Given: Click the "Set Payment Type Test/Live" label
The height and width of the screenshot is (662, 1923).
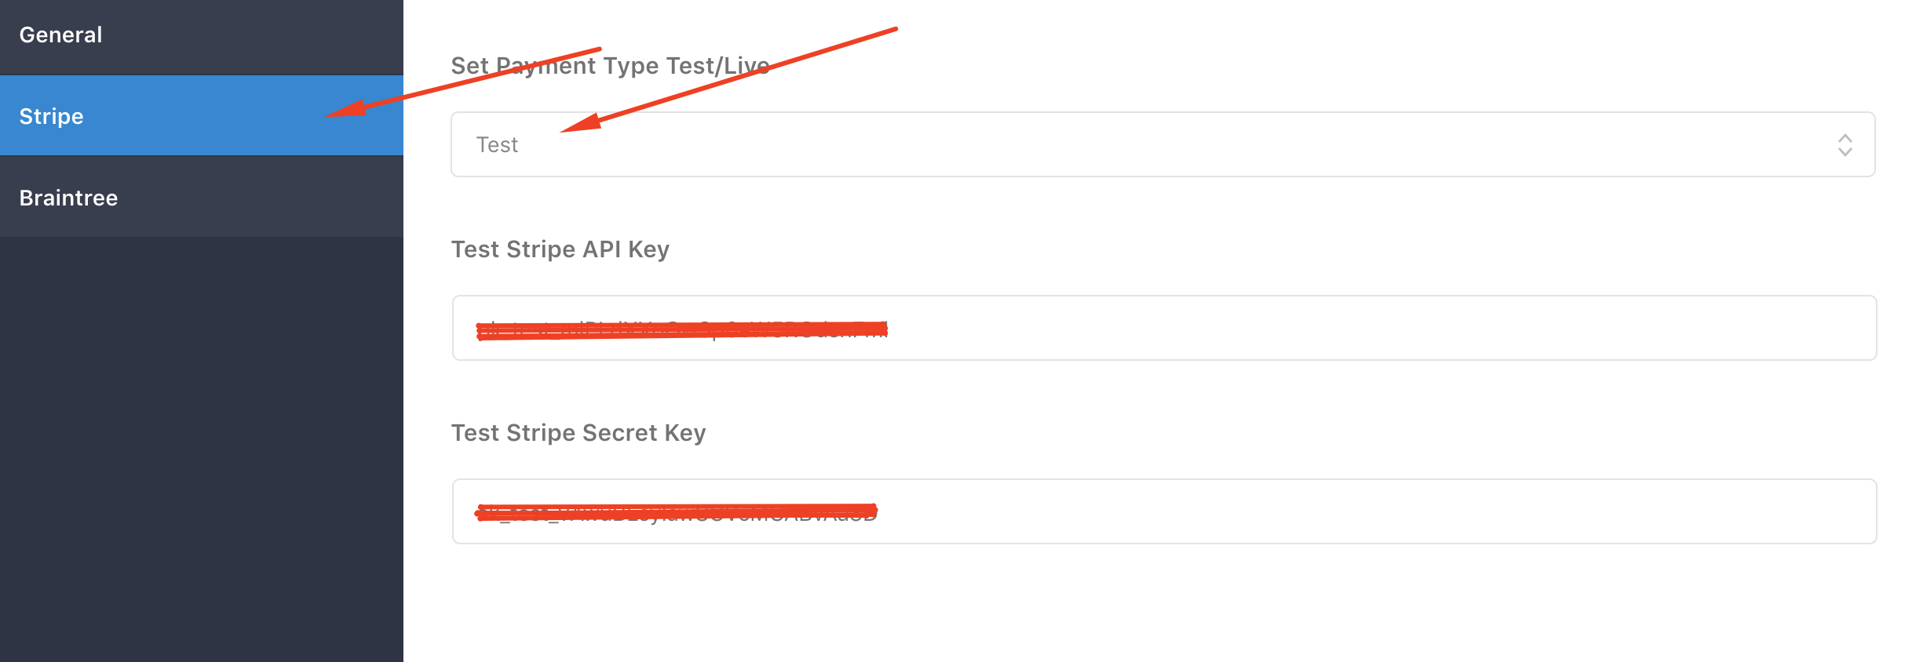Looking at the screenshot, I should click(x=610, y=66).
